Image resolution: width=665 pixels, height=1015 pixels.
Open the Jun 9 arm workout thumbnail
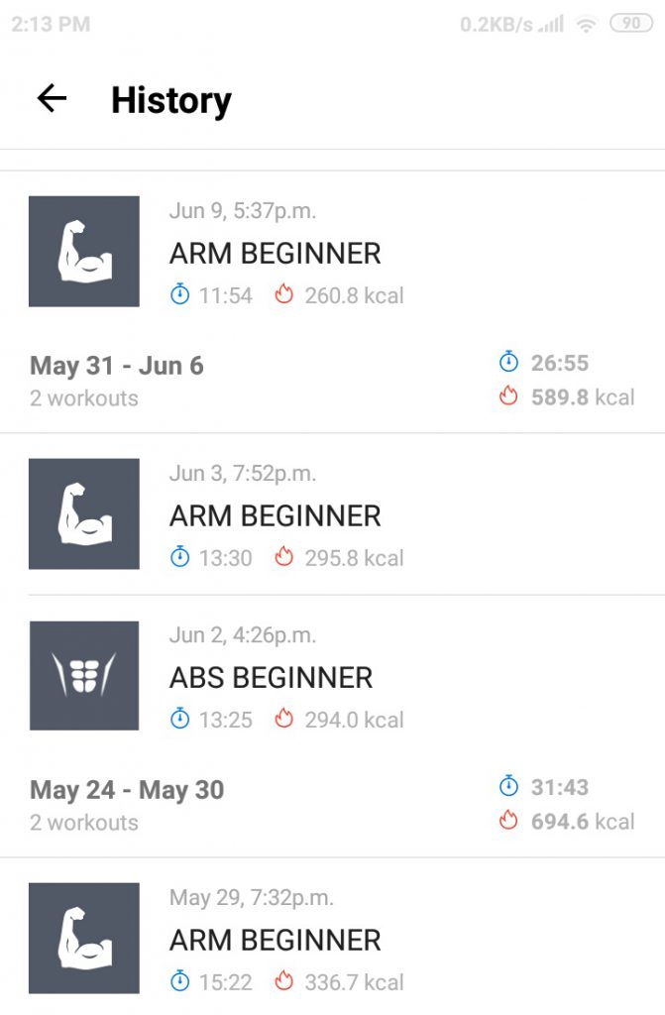[84, 251]
